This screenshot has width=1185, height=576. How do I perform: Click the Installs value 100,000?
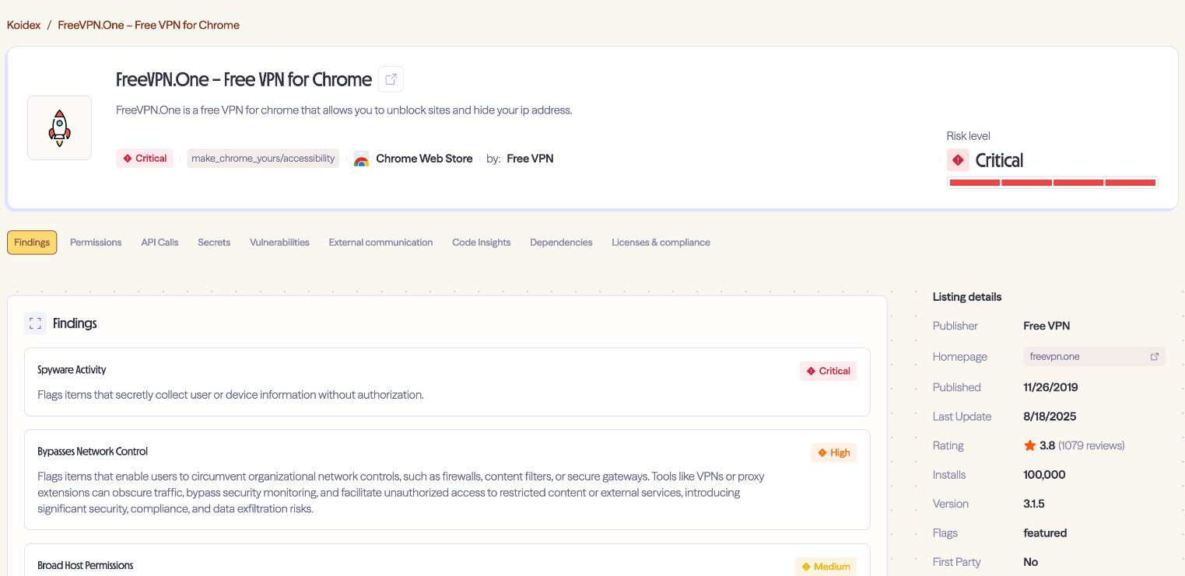click(x=1044, y=475)
